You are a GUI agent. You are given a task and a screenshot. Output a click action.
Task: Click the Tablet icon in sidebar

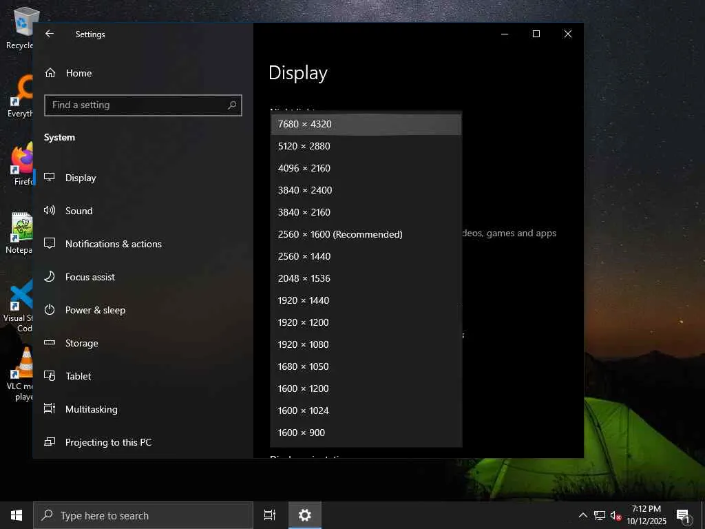point(50,375)
